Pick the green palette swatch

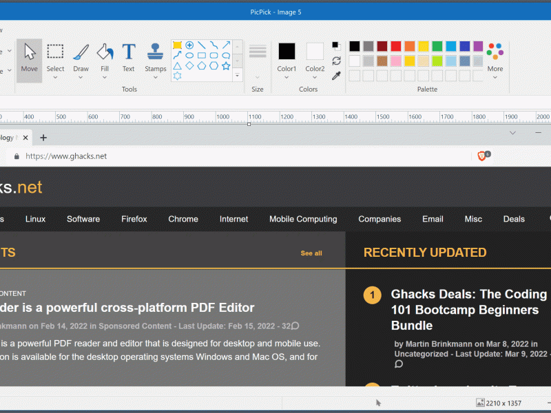tap(437, 46)
